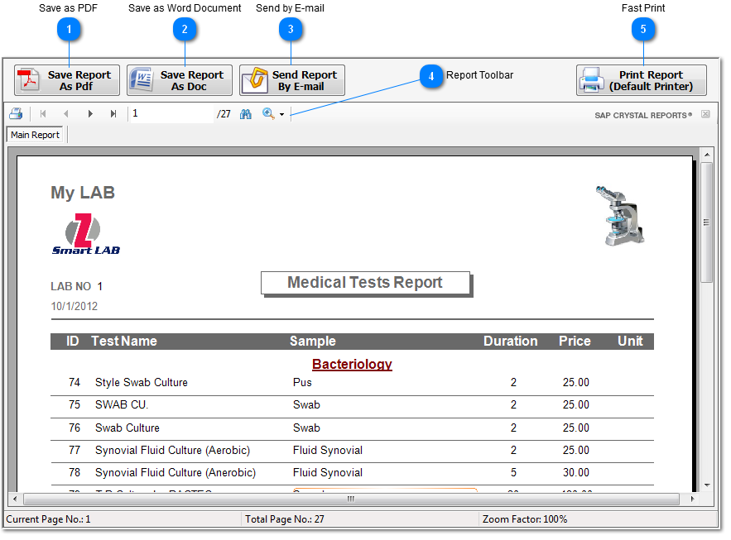731x540 pixels.
Task: Click the vertical scrollbar up arrow
Action: click(x=706, y=155)
